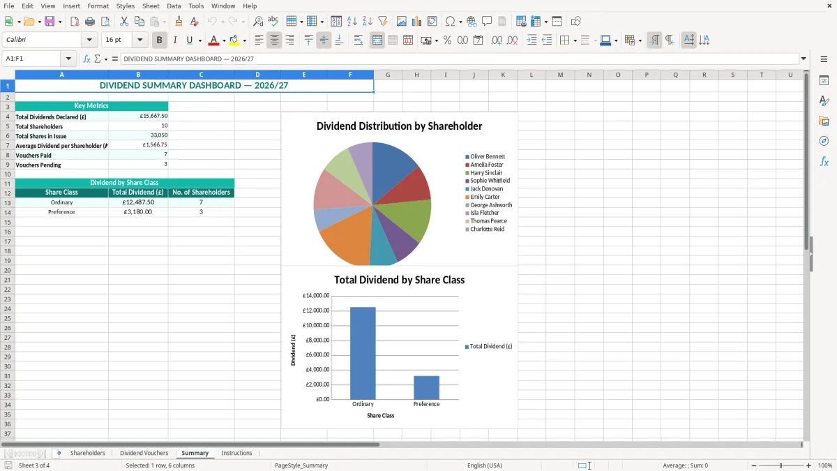
Task: Expand the Name Box dropdown
Action: [69, 59]
